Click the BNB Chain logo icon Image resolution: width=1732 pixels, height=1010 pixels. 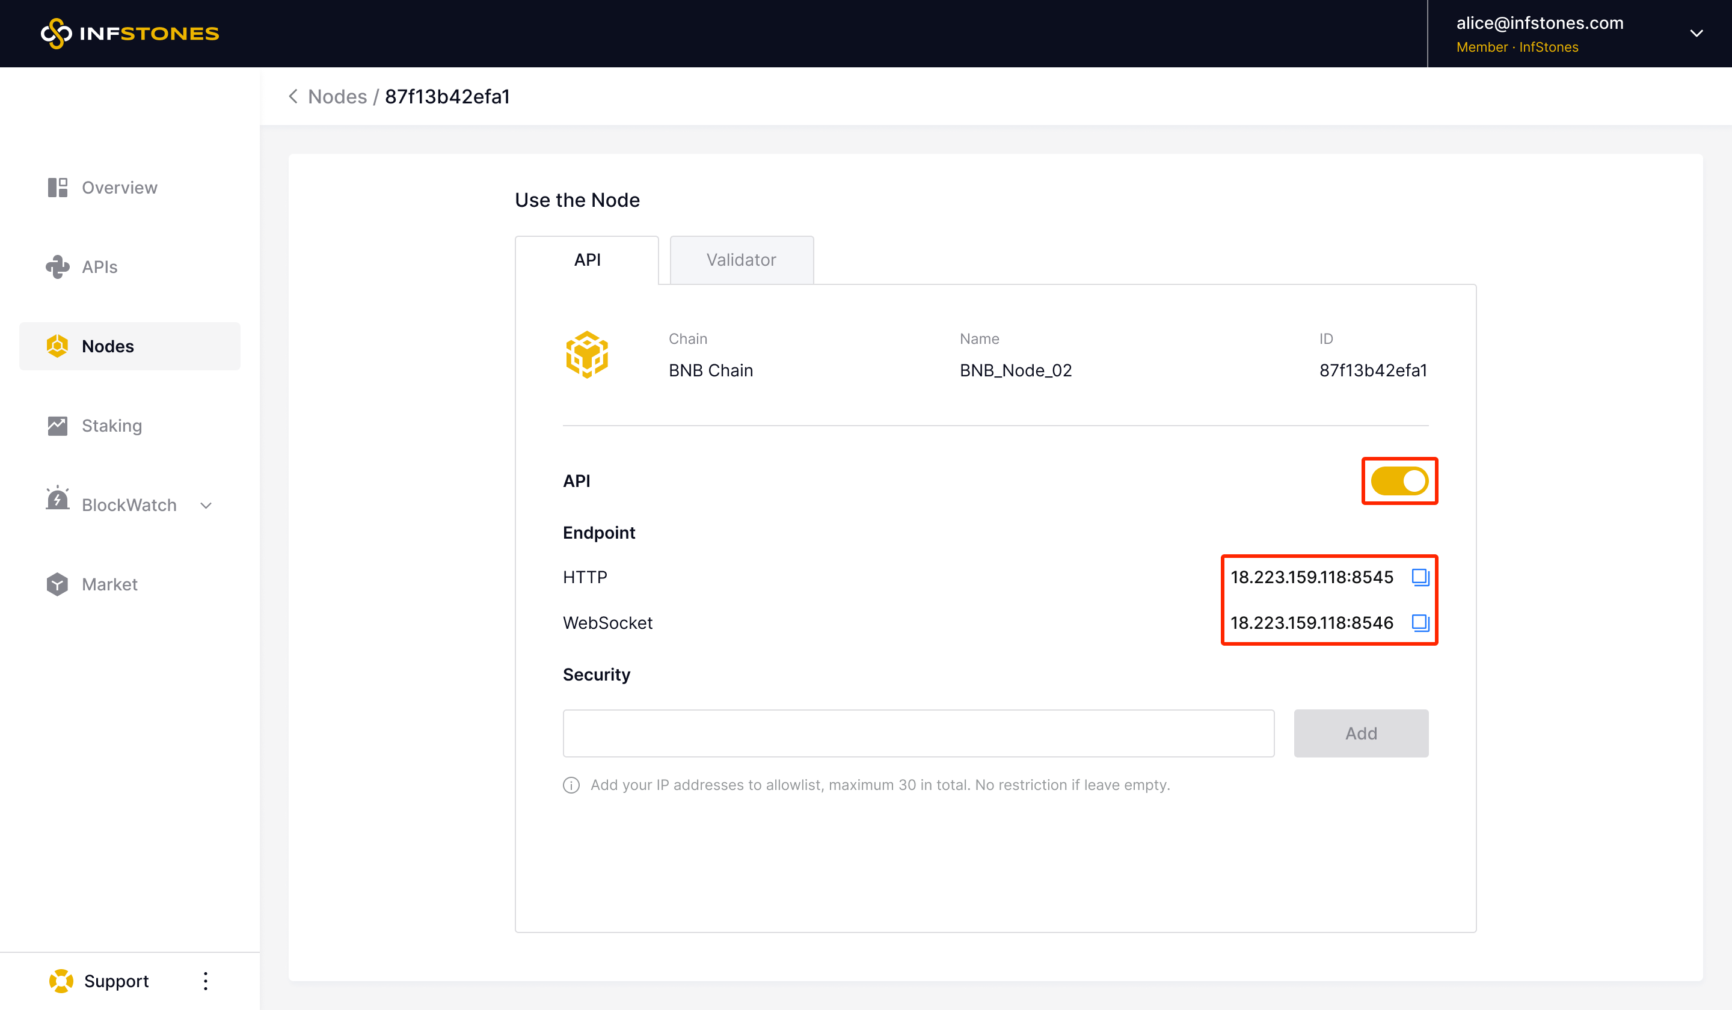586,355
